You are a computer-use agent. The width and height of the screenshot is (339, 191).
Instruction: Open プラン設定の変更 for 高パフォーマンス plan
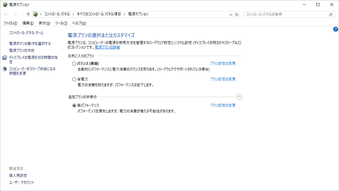coord(223,105)
